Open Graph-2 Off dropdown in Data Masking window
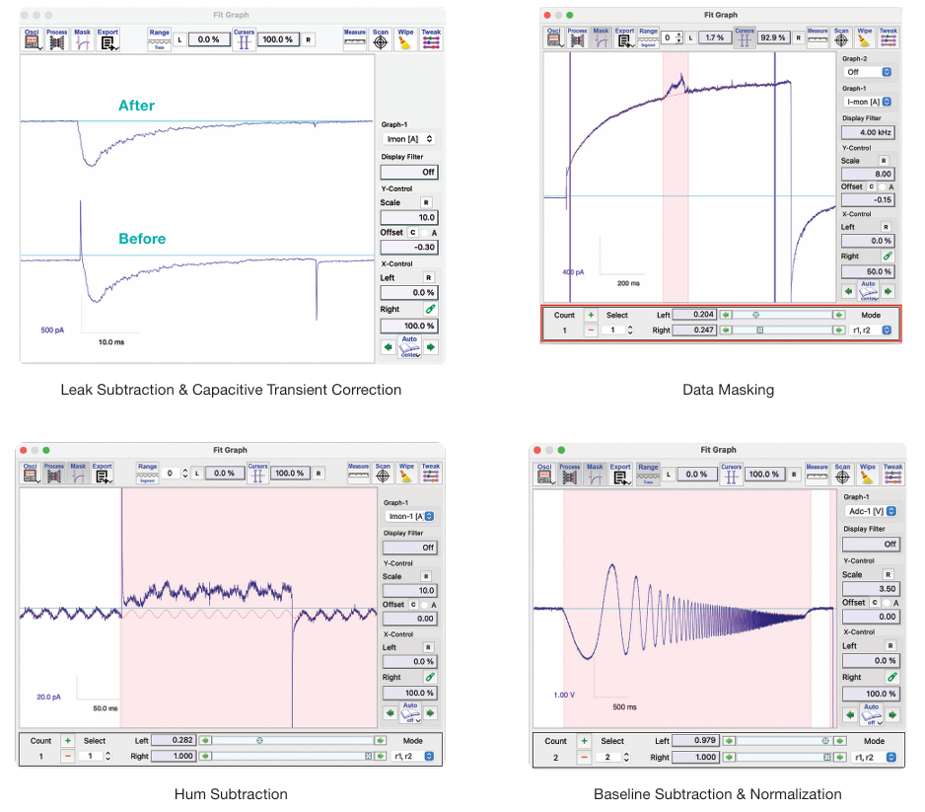The width and height of the screenshot is (925, 812). [x=868, y=72]
